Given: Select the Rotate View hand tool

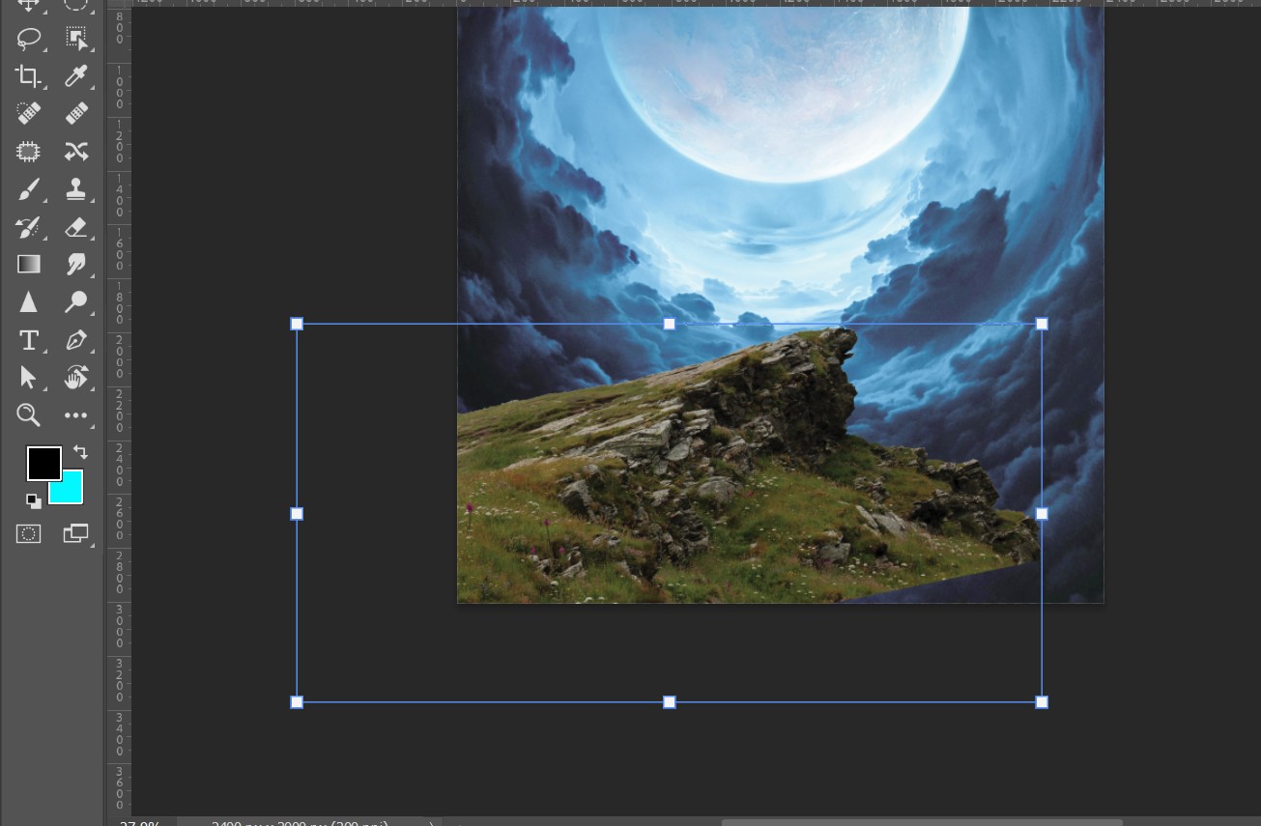Looking at the screenshot, I should (x=76, y=378).
